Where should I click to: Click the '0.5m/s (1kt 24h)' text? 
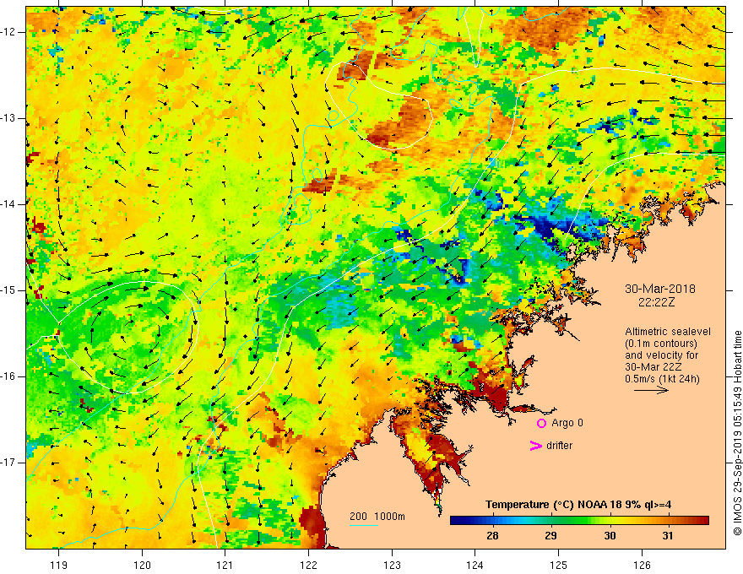coord(662,379)
